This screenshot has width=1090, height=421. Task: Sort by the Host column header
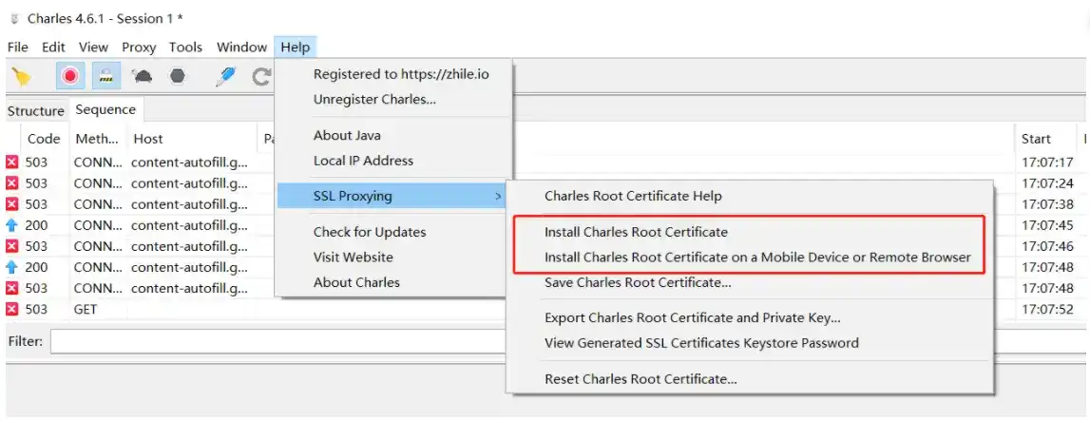pyautogui.click(x=148, y=139)
